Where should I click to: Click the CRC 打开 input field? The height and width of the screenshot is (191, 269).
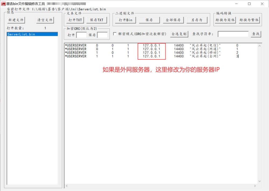pos(81,35)
